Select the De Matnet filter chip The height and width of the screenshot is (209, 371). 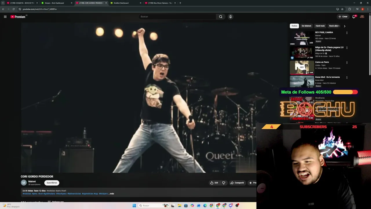(x=306, y=26)
